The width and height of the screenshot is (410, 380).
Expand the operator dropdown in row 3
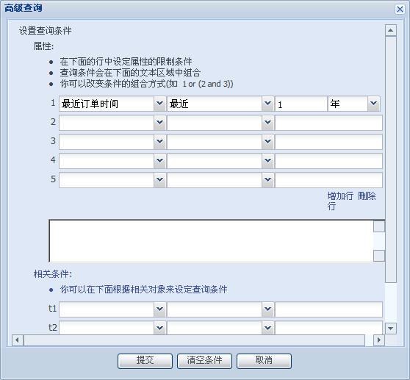pyautogui.click(x=267, y=142)
